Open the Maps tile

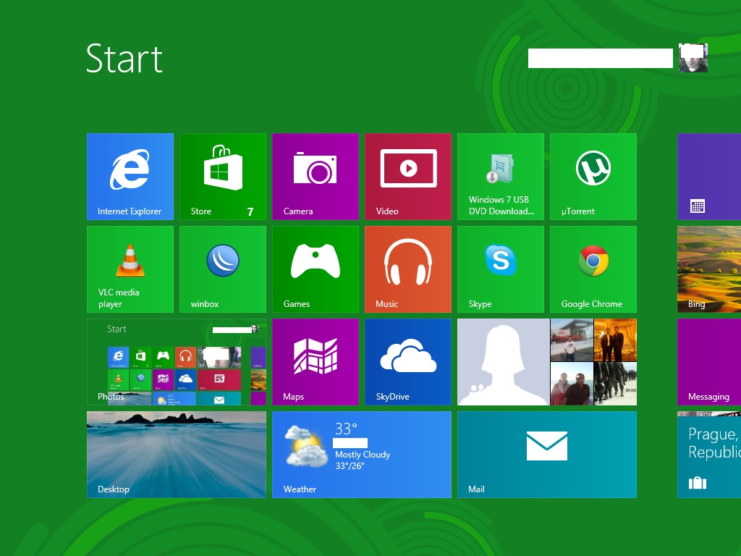316,362
